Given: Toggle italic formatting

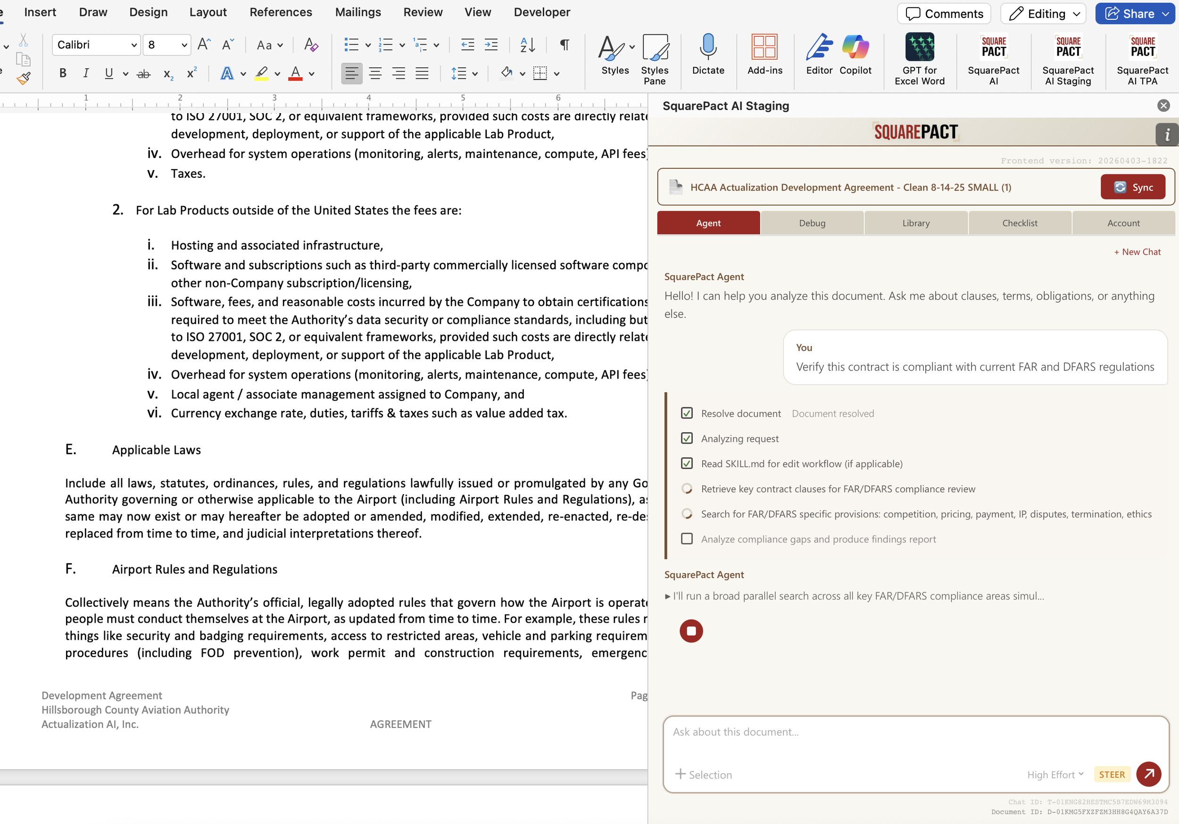Looking at the screenshot, I should tap(86, 74).
